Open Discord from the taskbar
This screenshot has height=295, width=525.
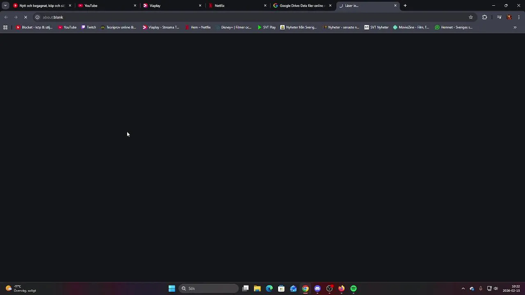317,288
